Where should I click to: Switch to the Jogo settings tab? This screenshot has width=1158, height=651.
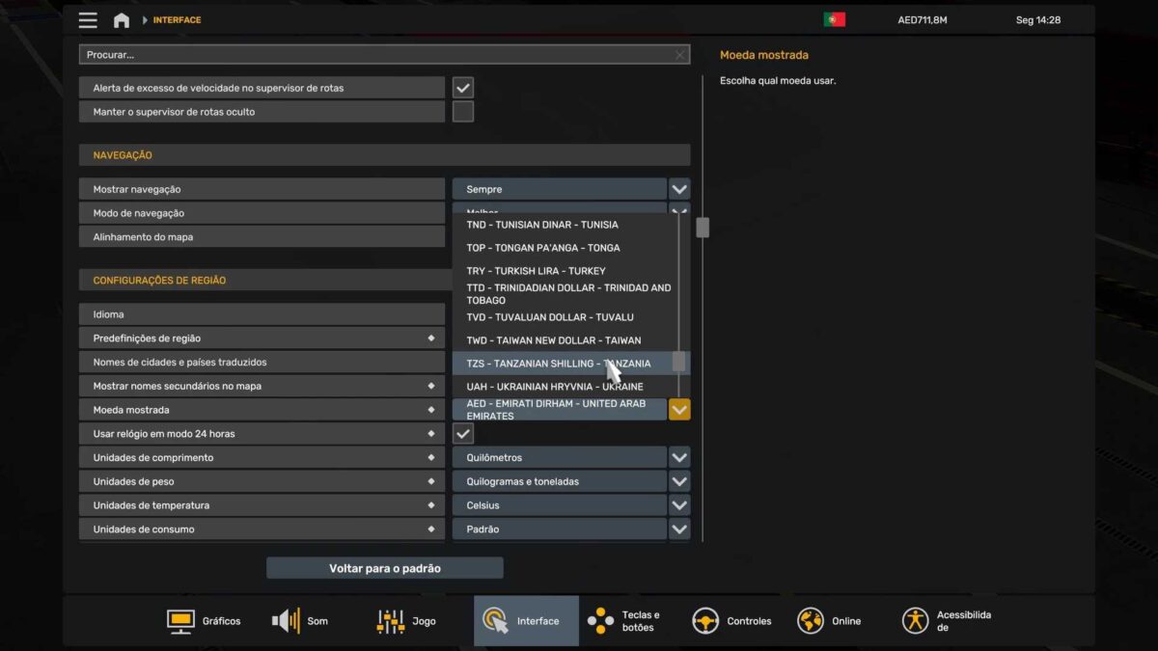click(406, 621)
